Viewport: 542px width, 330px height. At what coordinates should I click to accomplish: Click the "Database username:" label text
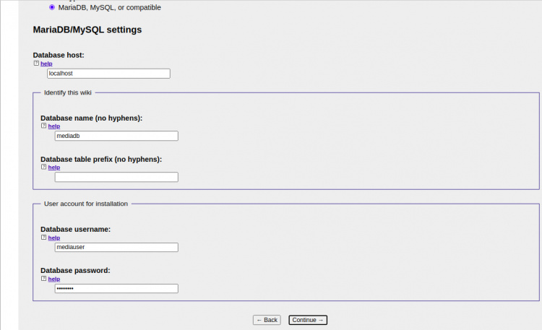75,229
